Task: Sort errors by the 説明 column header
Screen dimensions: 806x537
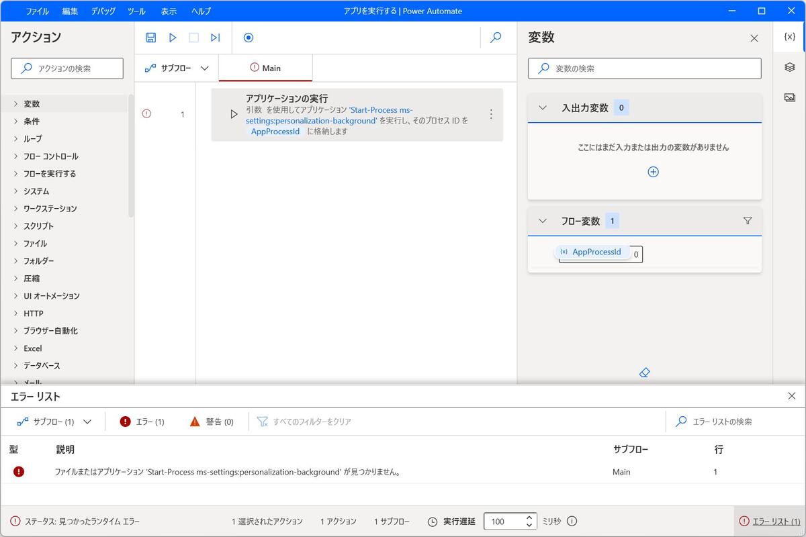Action: [x=65, y=449]
